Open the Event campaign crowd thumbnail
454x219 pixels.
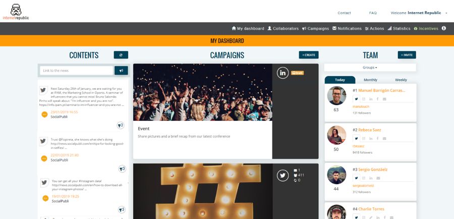coord(203,92)
